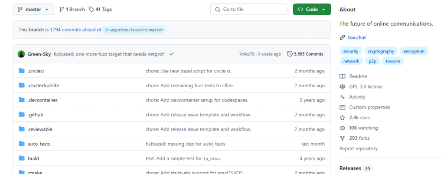Open the Releases 35 section
This screenshot has height=174, width=444.
(356, 168)
